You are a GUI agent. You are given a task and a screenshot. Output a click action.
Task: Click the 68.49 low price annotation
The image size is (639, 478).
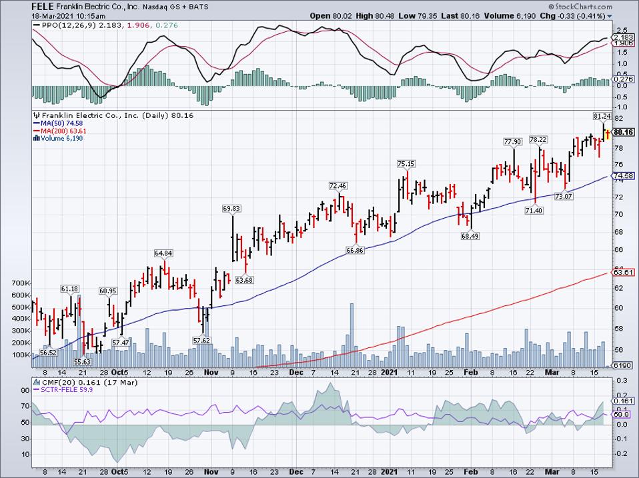pyautogui.click(x=470, y=236)
